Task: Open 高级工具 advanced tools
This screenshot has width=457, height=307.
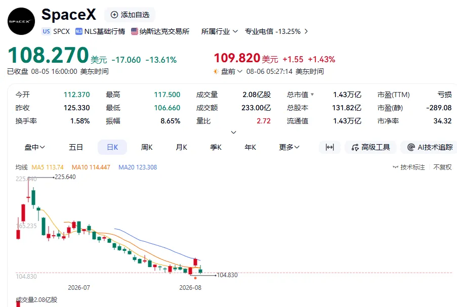Action: (370, 147)
